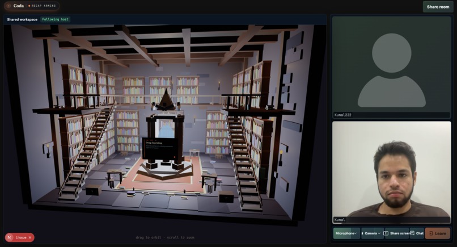
Task: Dismiss the 1 Issue badge X
Action: point(30,238)
